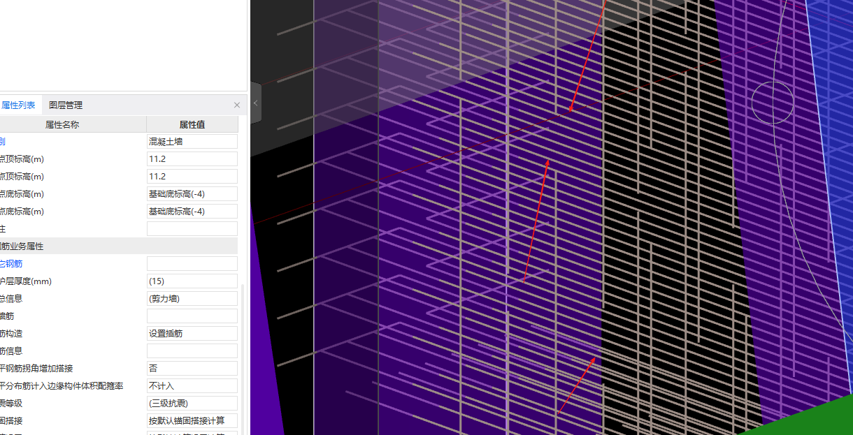Switch to the 属性列表 tab
This screenshot has width=853, height=435.
pos(19,105)
